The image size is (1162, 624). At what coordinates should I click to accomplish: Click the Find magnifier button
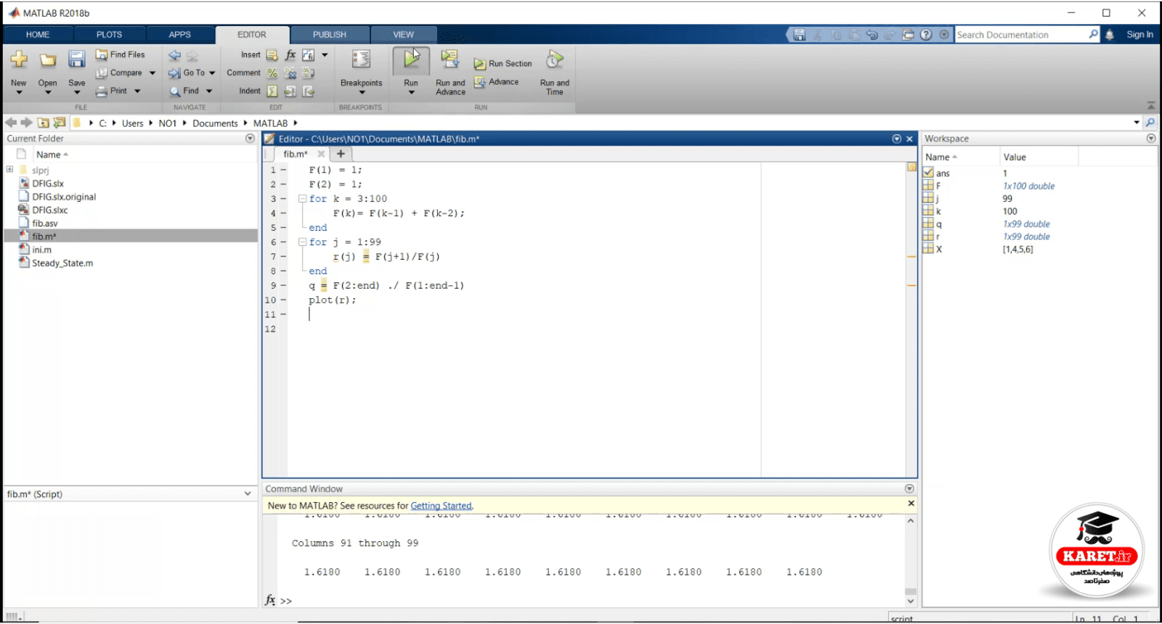pos(184,91)
